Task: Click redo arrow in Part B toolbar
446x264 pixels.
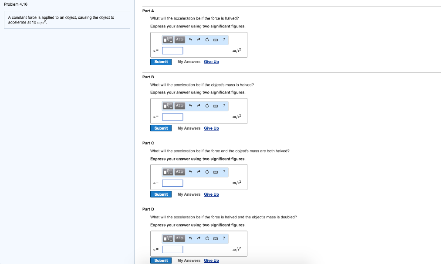Action: [199, 106]
